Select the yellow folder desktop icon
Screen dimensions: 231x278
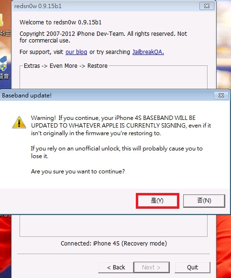coord(1,20)
